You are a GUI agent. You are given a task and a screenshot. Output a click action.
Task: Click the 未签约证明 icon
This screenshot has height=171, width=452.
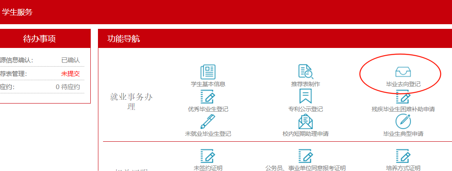click(x=208, y=155)
